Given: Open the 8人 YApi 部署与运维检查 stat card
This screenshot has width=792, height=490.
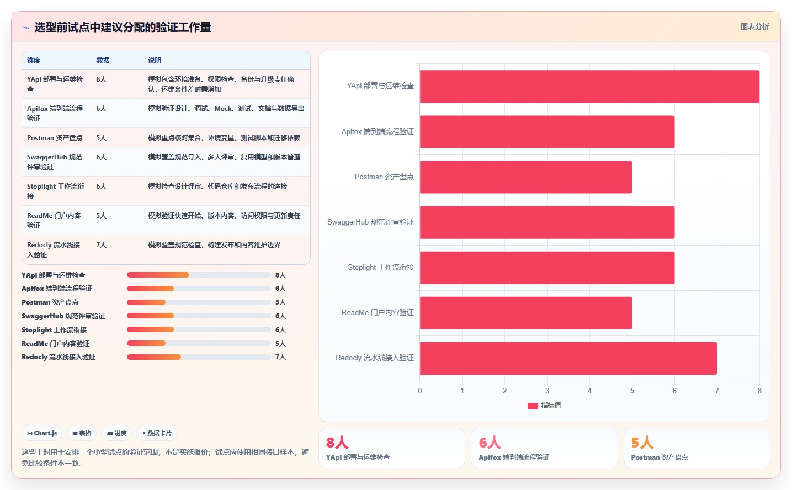Looking at the screenshot, I should [x=392, y=448].
